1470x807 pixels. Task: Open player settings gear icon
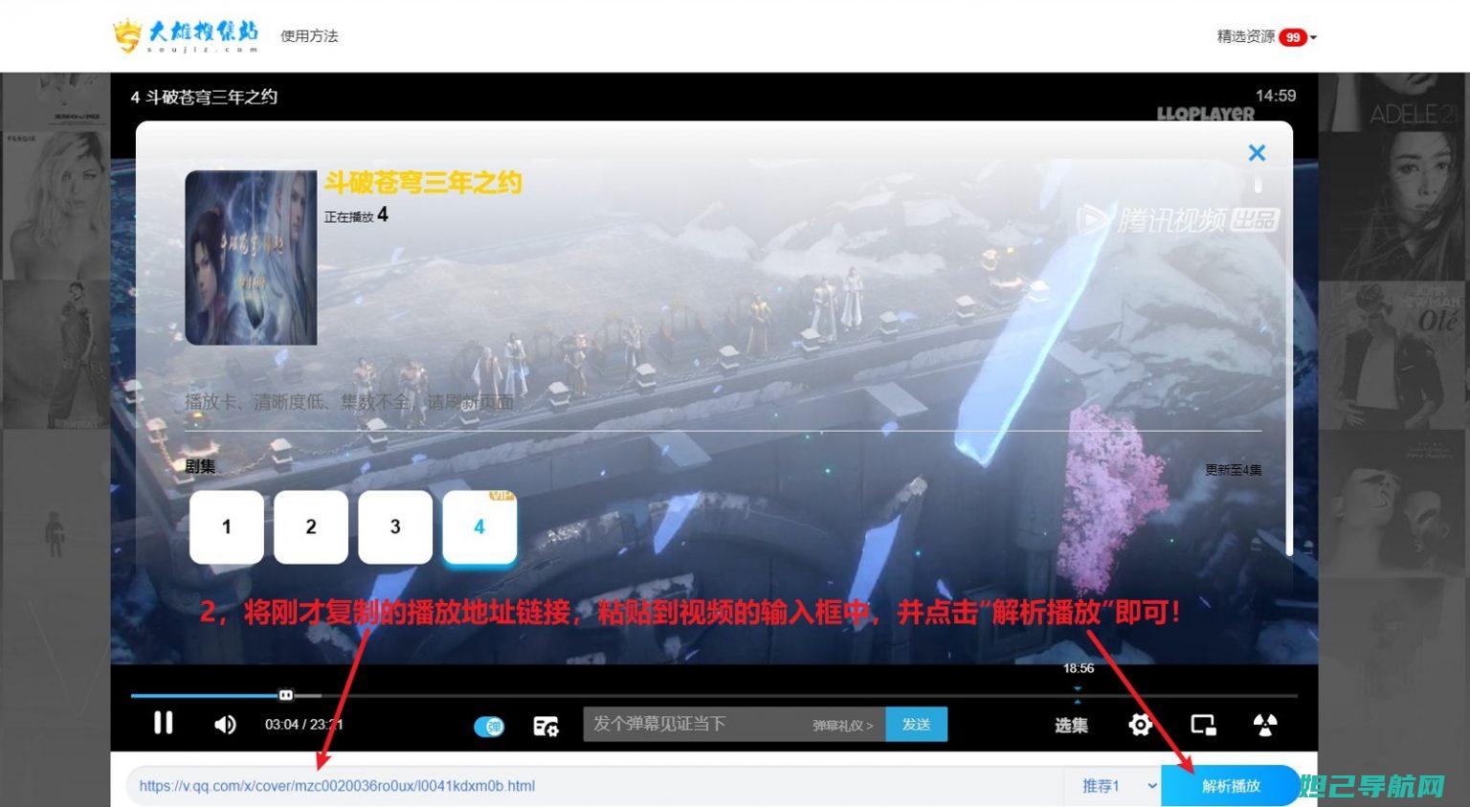coord(1140,725)
